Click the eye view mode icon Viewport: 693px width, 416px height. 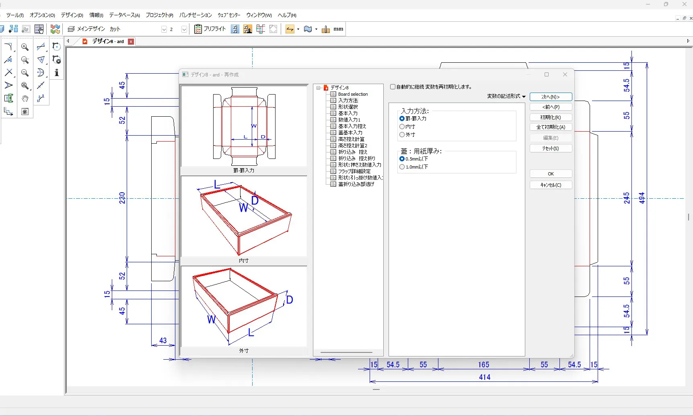(x=25, y=112)
